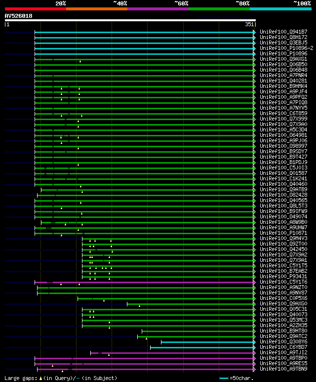The image size is (316, 382).
Task: Click the purple alignment bar for UniRef100_A9TBP0
Action: pyautogui.click(x=144, y=358)
